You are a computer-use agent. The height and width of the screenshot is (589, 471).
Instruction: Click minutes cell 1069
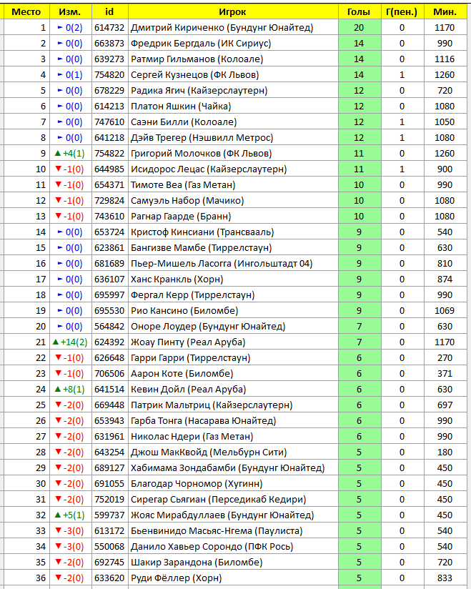[445, 311]
